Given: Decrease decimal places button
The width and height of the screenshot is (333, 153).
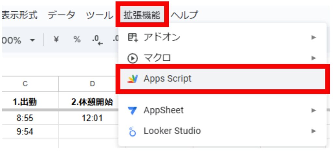Looking at the screenshot, I should [x=97, y=40].
